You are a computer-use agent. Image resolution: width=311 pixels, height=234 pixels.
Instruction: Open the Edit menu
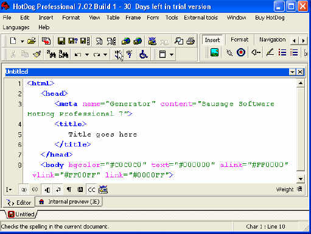coord(25,18)
